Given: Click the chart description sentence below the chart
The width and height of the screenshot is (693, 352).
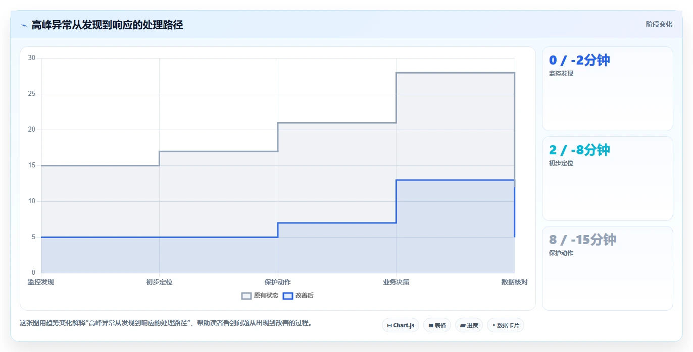Looking at the screenshot, I should [x=166, y=323].
